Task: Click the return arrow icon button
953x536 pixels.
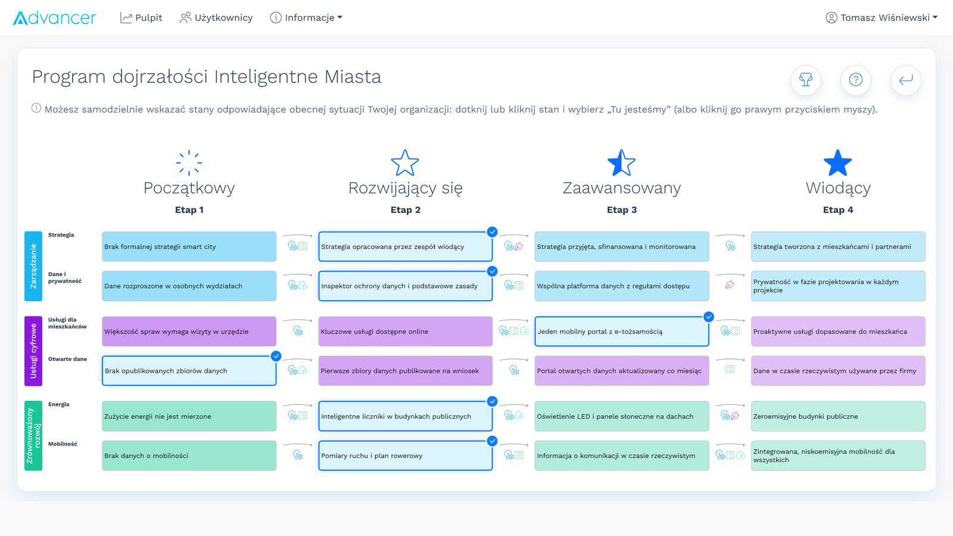Action: click(x=906, y=80)
